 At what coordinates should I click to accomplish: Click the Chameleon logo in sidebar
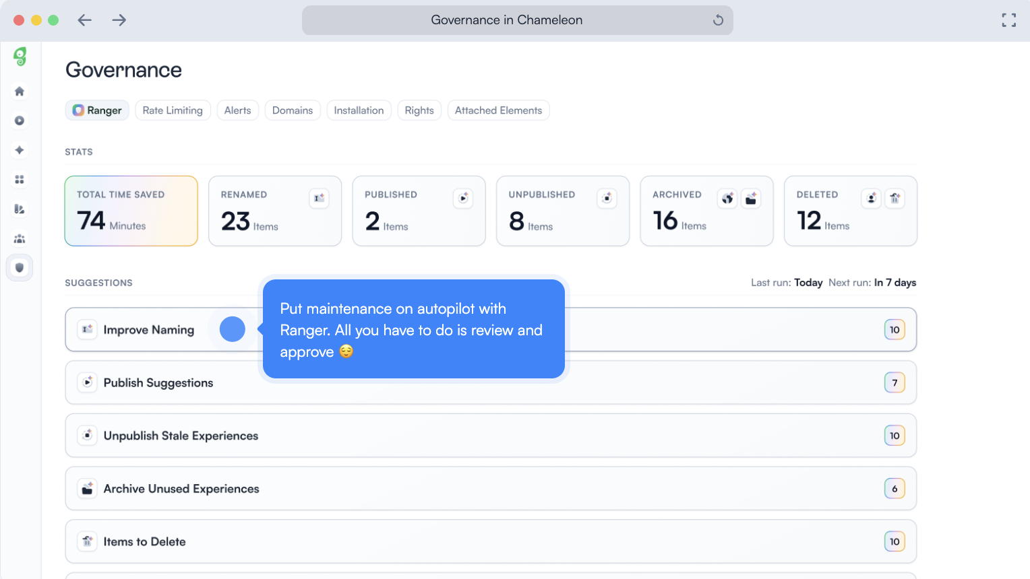(x=20, y=57)
